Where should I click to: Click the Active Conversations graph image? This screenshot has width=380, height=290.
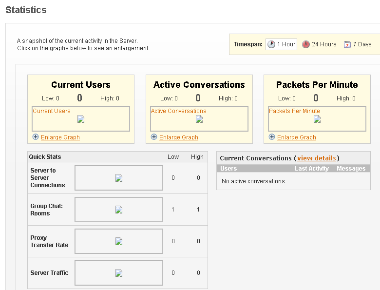[199, 119]
